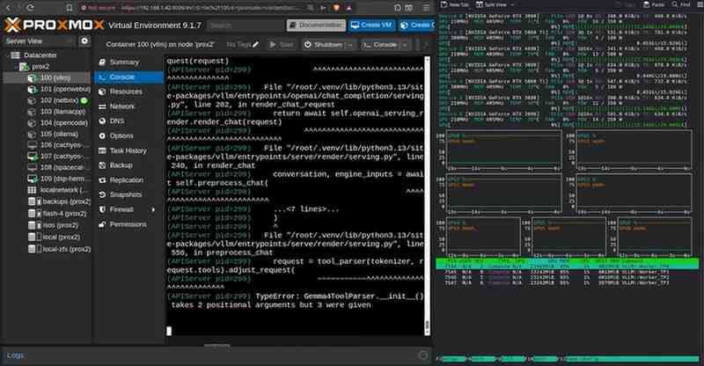704x366 pixels.
Task: Expand the Firewall submenu arrow
Action: click(x=153, y=209)
